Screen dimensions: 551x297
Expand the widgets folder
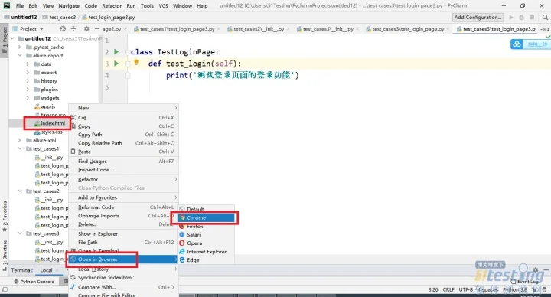click(x=28, y=98)
